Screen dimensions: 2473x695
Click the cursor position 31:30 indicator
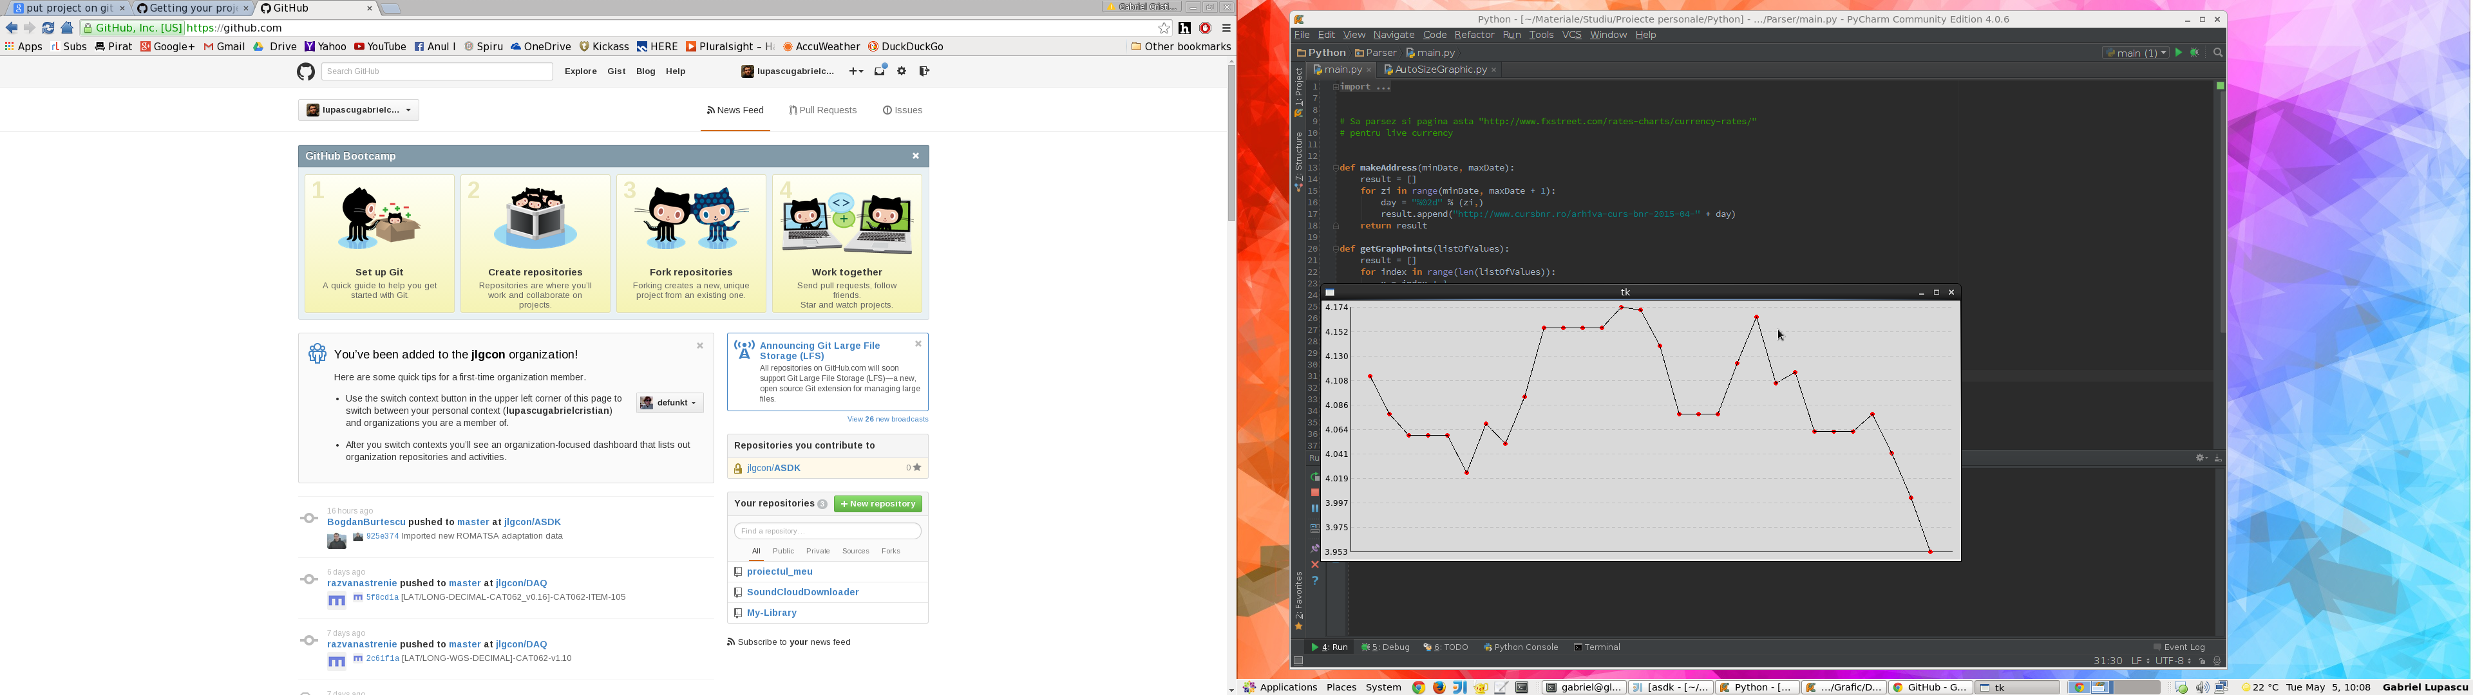click(2107, 660)
